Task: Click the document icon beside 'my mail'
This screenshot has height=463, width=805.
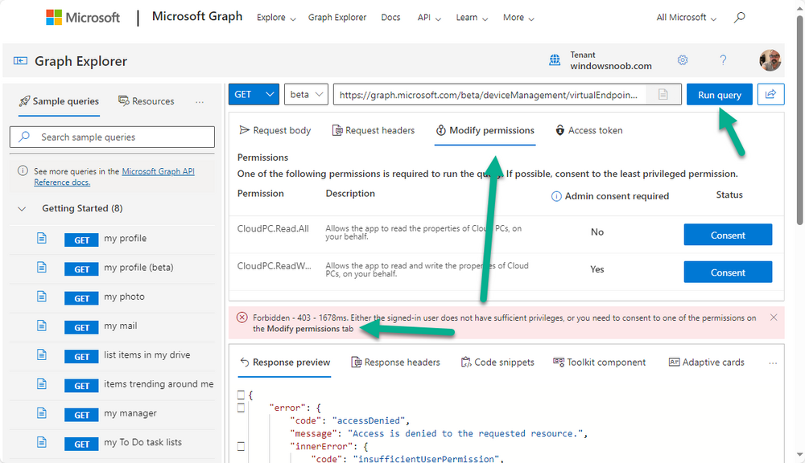Action: [42, 326]
